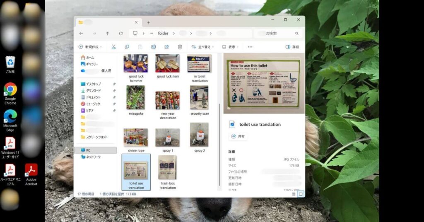The height and width of the screenshot is (222, 424).
Task: Click the Cut scissors icon in toolbar
Action: (113, 47)
